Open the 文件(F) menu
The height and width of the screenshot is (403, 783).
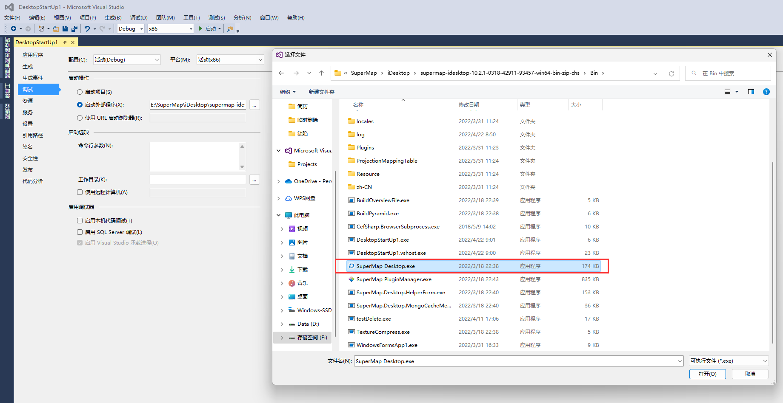pyautogui.click(x=12, y=18)
